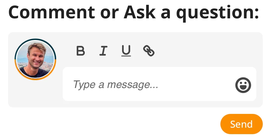Click the Send button
Screen dimensions: 269x139
(x=241, y=124)
